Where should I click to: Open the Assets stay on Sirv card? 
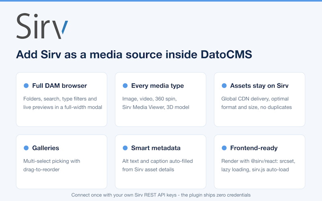point(260,99)
